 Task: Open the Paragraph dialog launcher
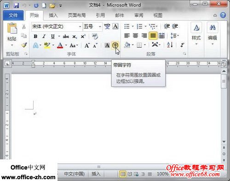(184, 54)
